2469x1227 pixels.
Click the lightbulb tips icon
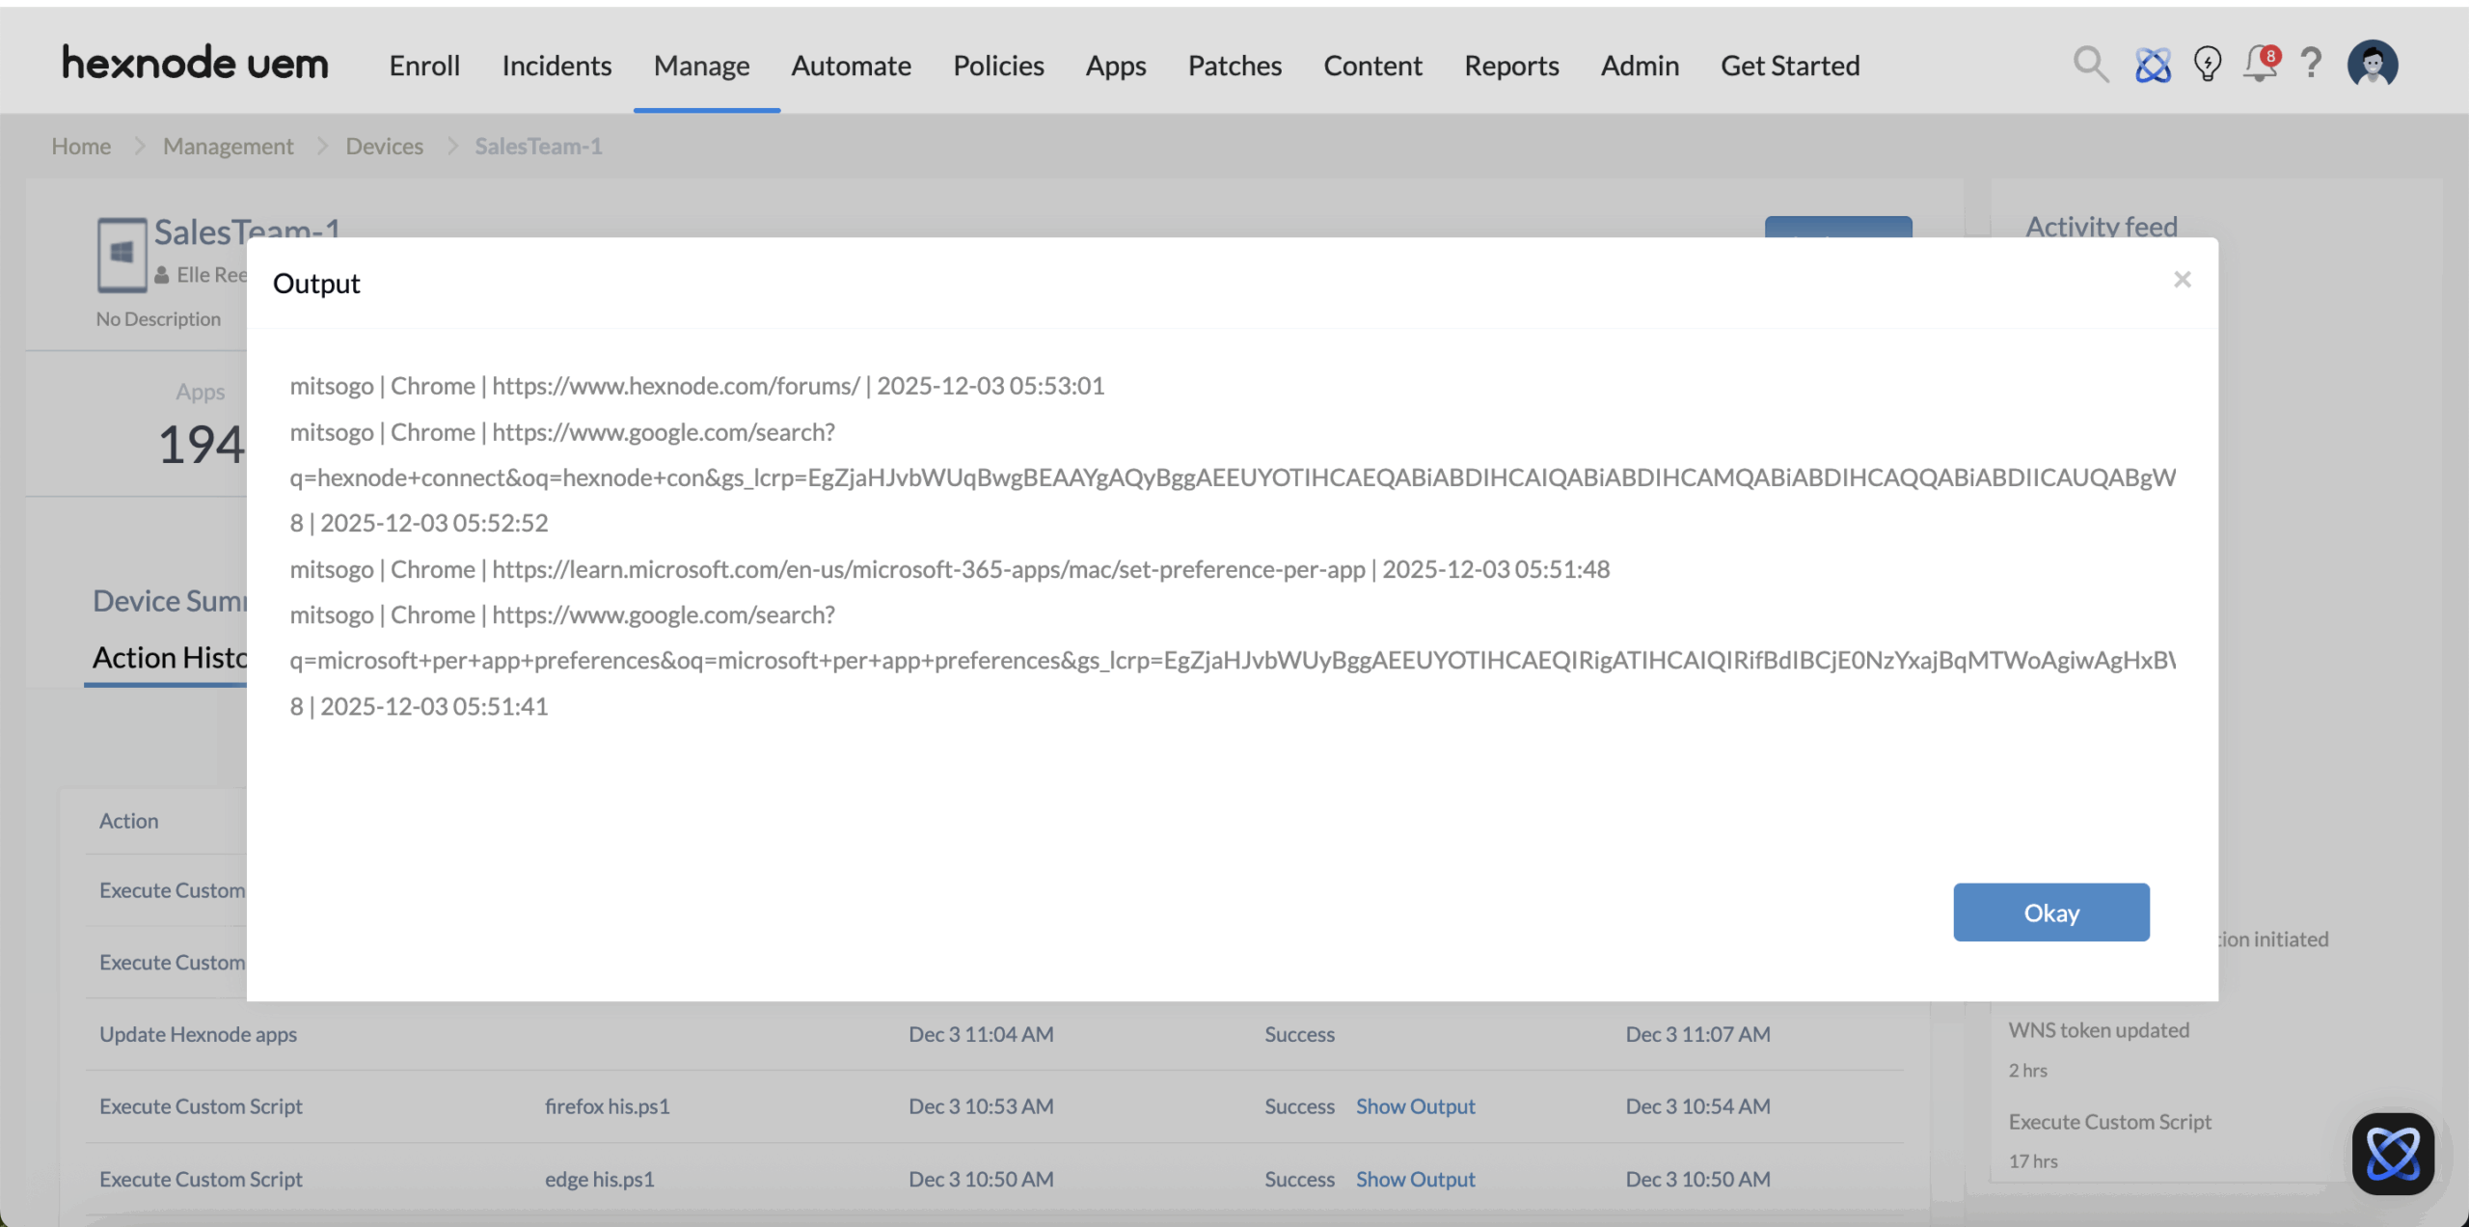tap(2207, 65)
